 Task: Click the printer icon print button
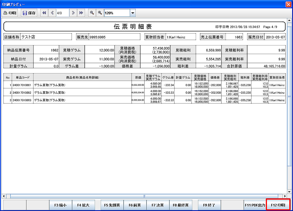pos(10,13)
